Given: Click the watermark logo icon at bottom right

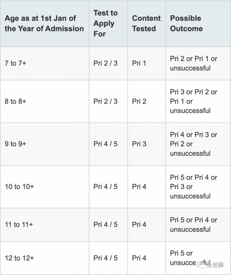Looking at the screenshot, I should coord(201,265).
